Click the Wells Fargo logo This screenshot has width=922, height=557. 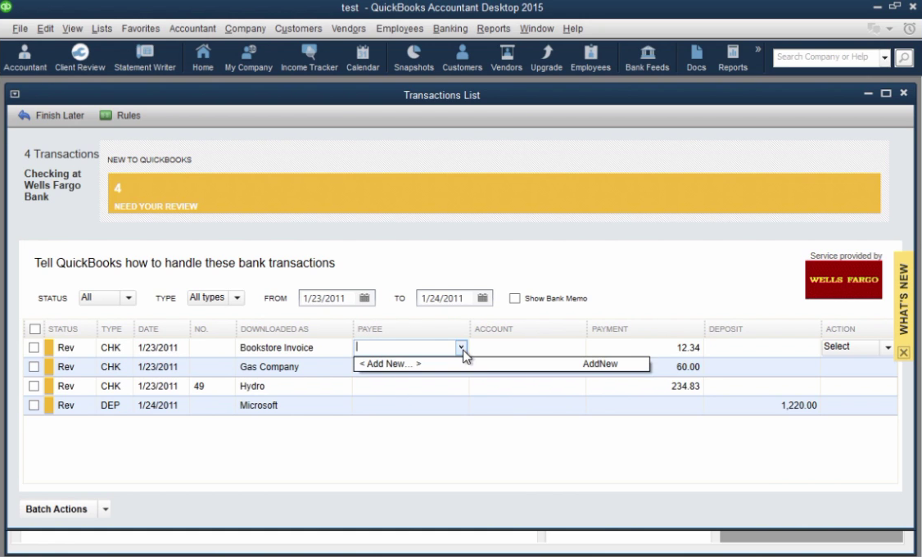click(x=843, y=280)
